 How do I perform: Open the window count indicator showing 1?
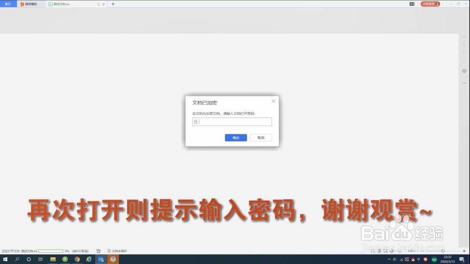(x=412, y=4)
